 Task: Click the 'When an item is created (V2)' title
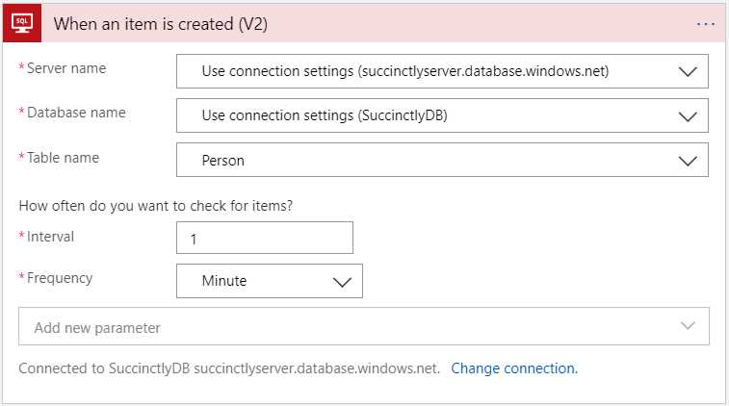click(161, 24)
